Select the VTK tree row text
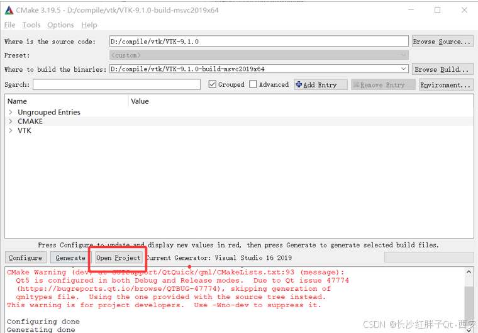 tap(25, 130)
